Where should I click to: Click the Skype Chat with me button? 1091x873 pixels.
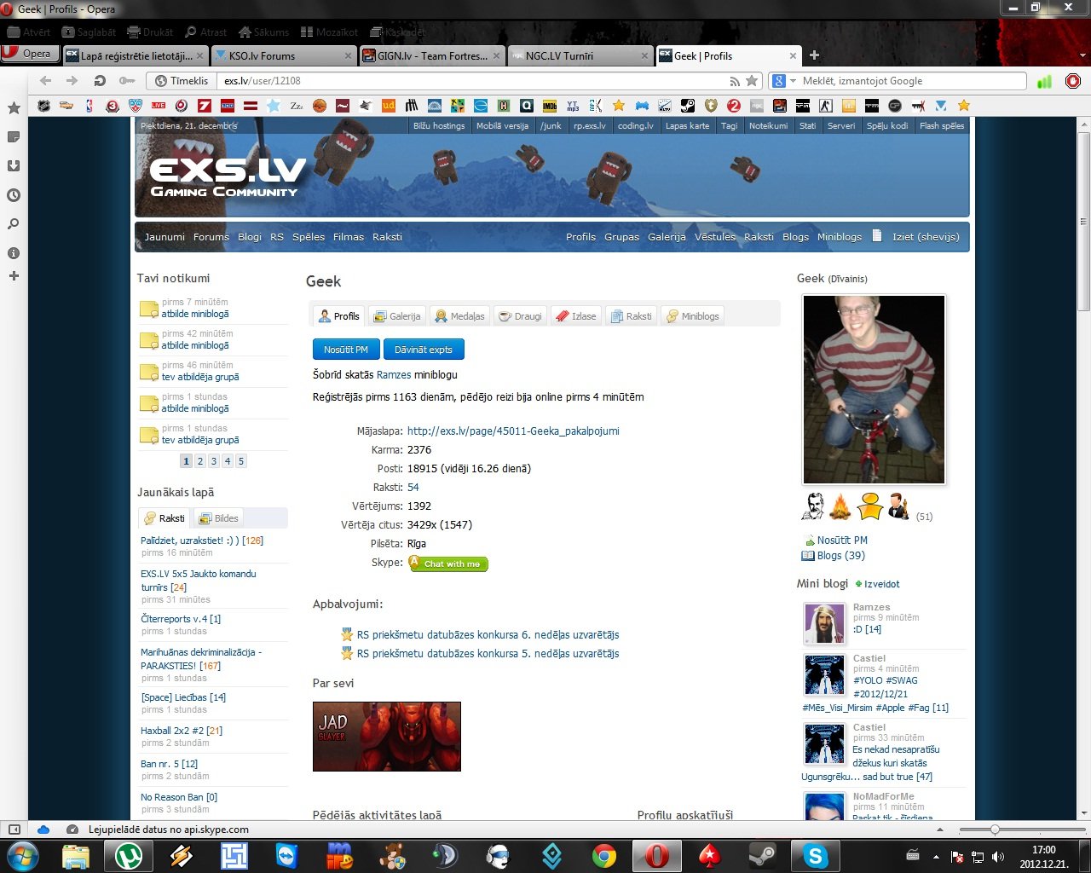[448, 564]
